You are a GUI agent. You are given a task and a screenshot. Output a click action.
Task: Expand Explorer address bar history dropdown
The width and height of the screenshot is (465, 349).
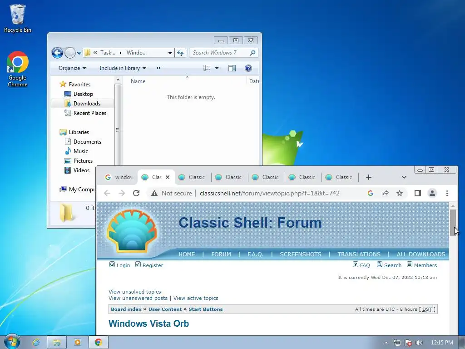click(x=170, y=53)
